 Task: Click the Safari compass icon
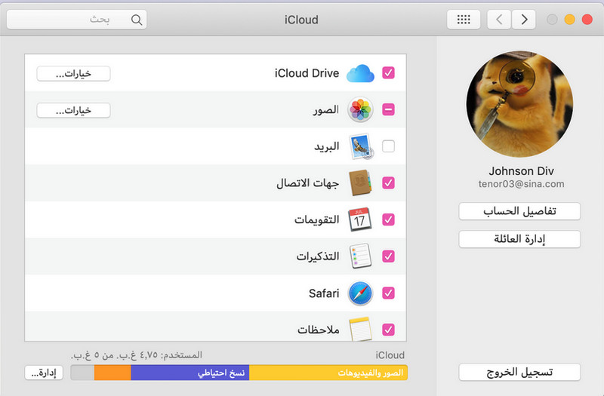(x=360, y=293)
